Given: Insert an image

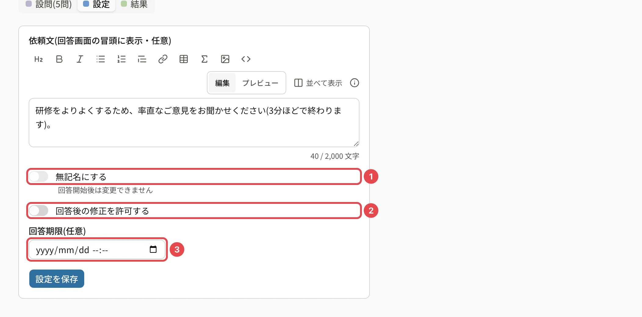Looking at the screenshot, I should pyautogui.click(x=225, y=59).
